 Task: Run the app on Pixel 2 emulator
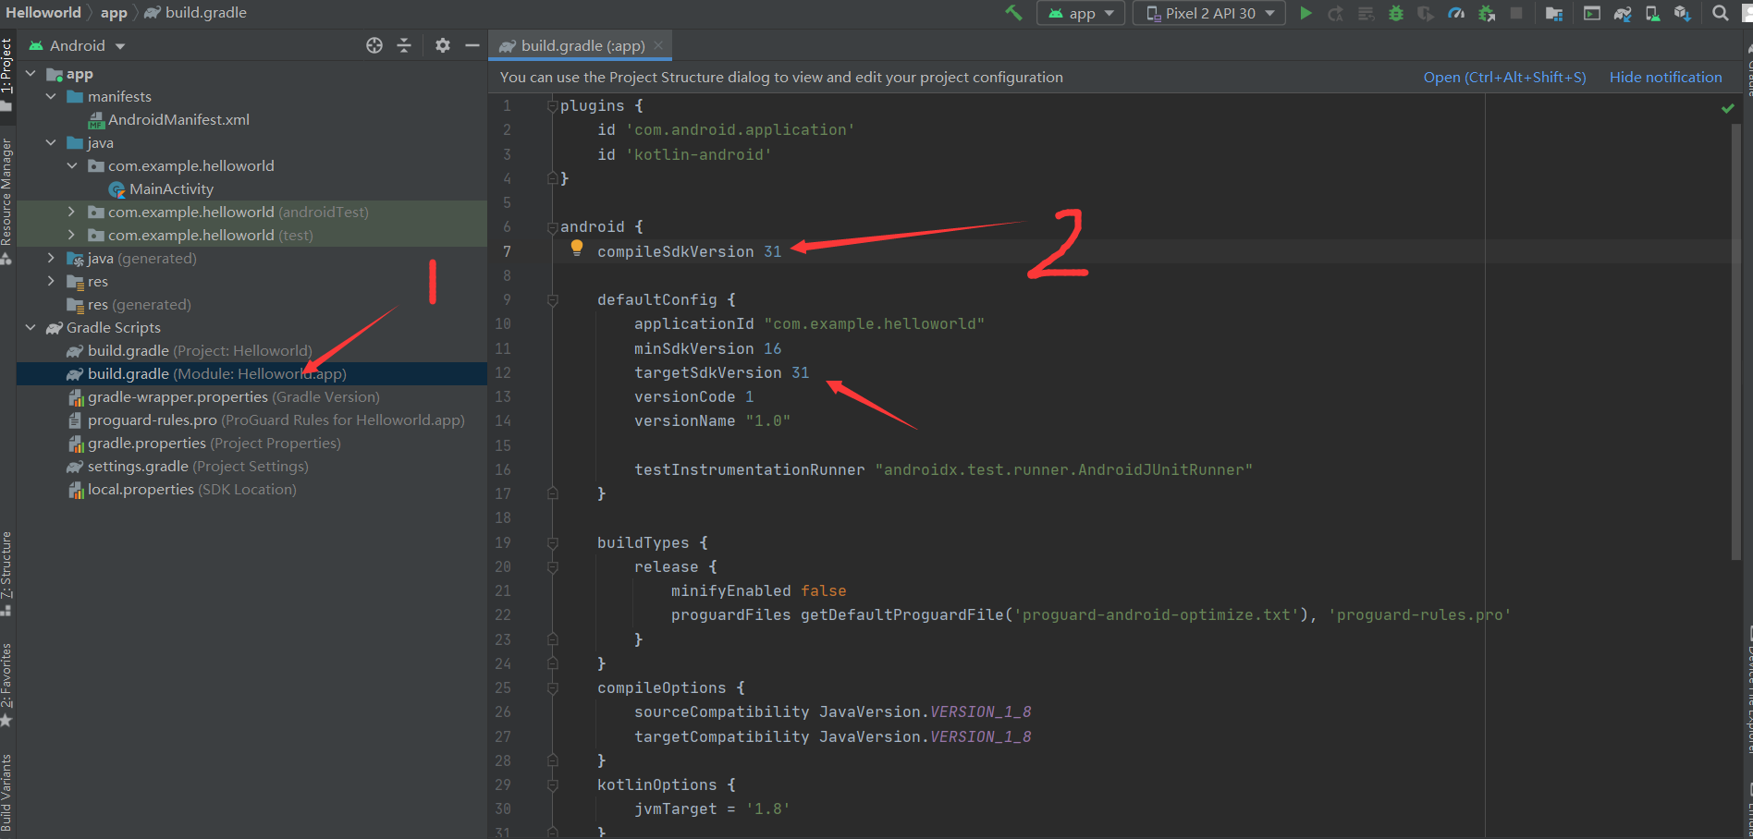coord(1306,13)
